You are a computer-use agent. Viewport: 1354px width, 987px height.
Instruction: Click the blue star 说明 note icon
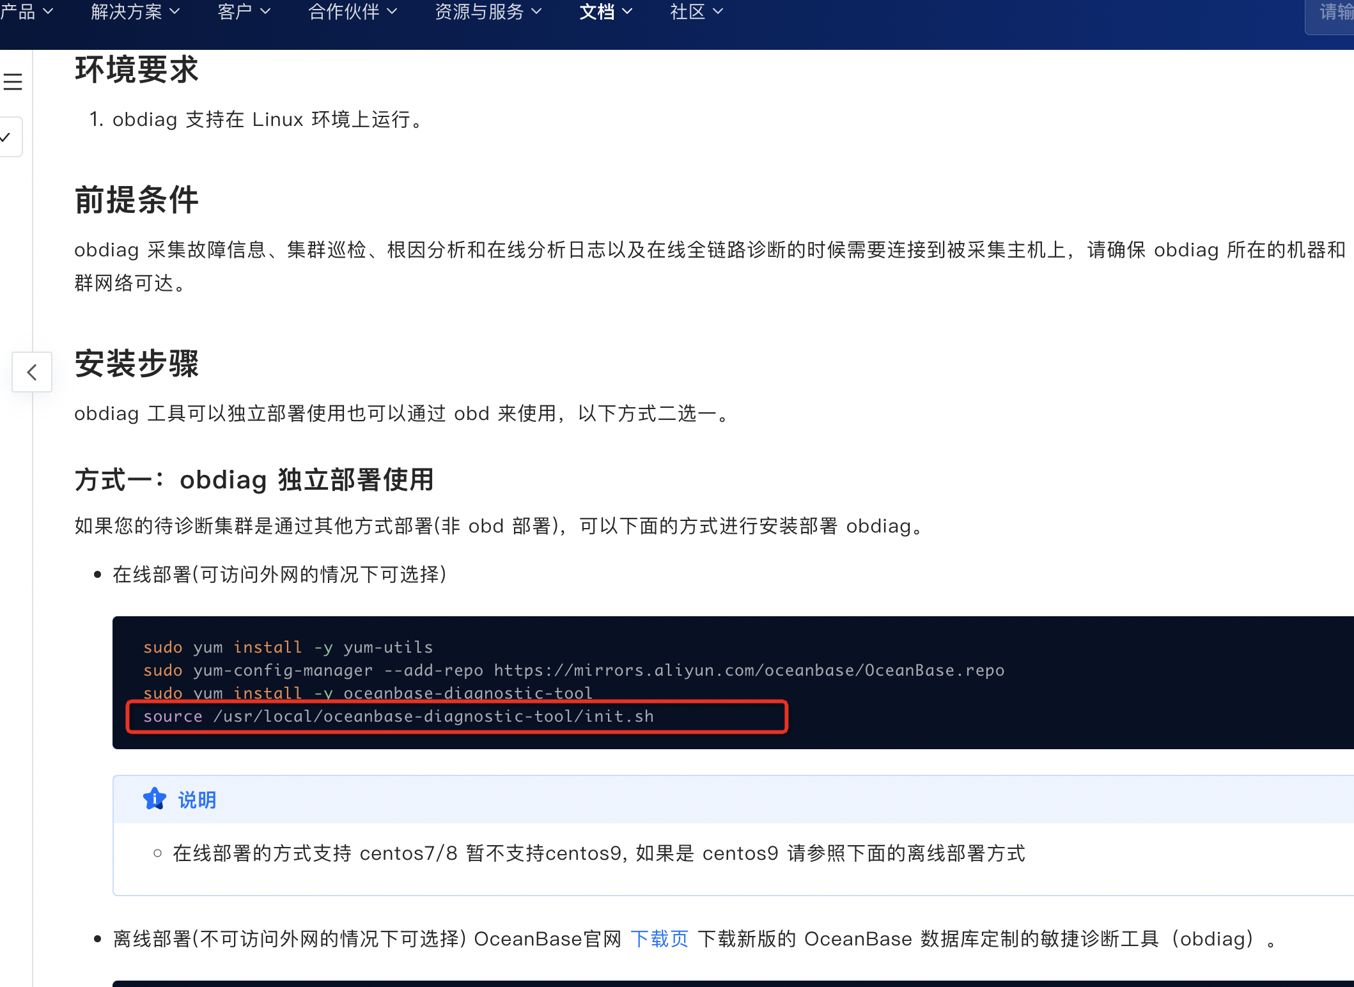(x=155, y=799)
